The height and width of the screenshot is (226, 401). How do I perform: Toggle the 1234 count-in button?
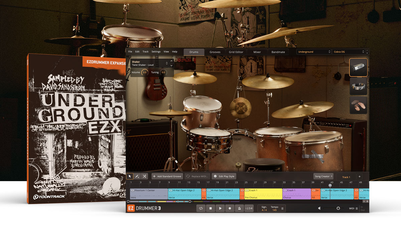point(249,208)
